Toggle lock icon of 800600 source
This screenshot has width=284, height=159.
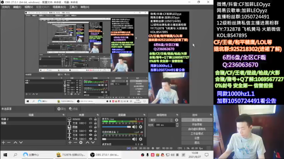coord(95,119)
